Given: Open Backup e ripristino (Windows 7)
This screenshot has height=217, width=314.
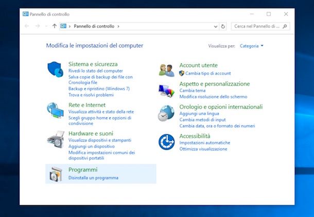Looking at the screenshot, I should (99, 89).
